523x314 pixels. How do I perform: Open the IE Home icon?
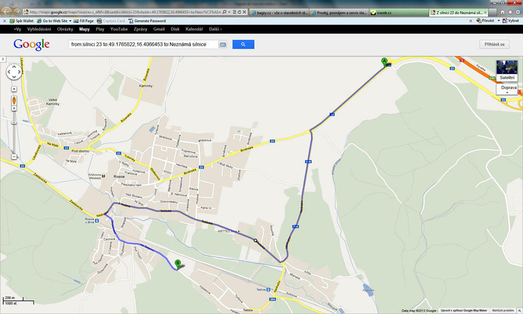coord(503,12)
